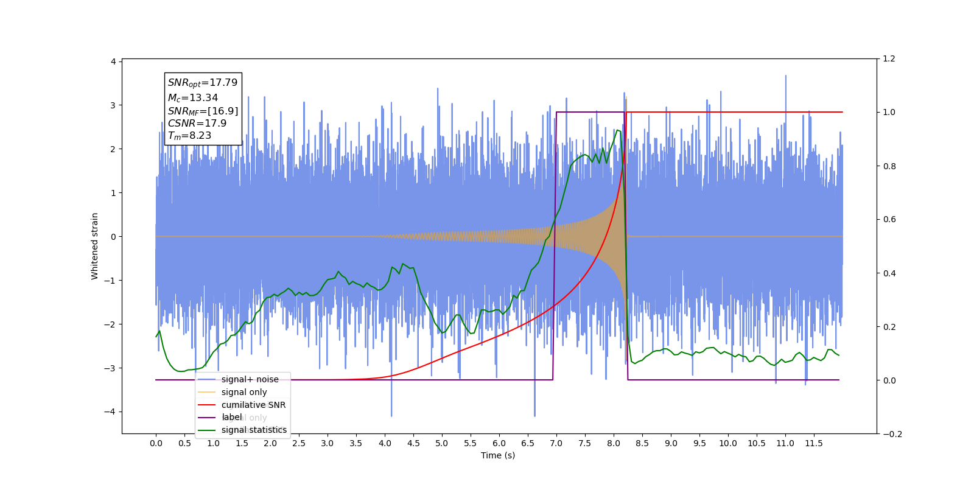Click the 'Whitened strain' y-axis label
The height and width of the screenshot is (487, 974).
tap(94, 246)
